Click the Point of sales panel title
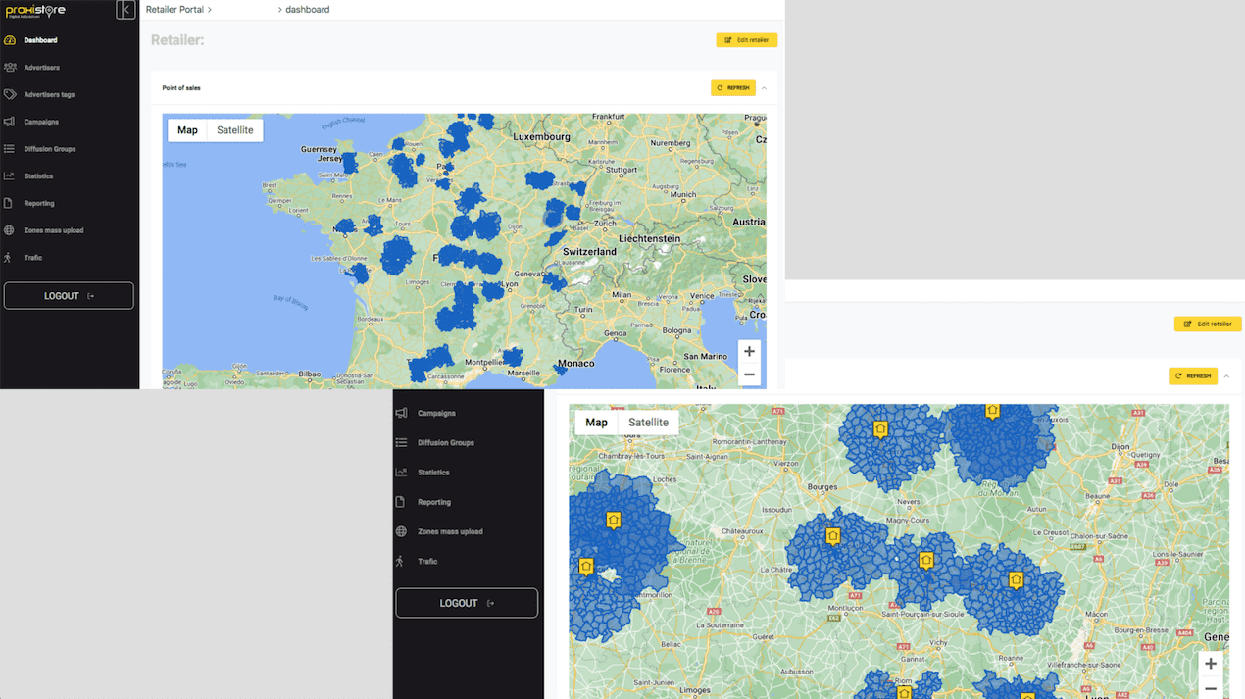 click(181, 88)
